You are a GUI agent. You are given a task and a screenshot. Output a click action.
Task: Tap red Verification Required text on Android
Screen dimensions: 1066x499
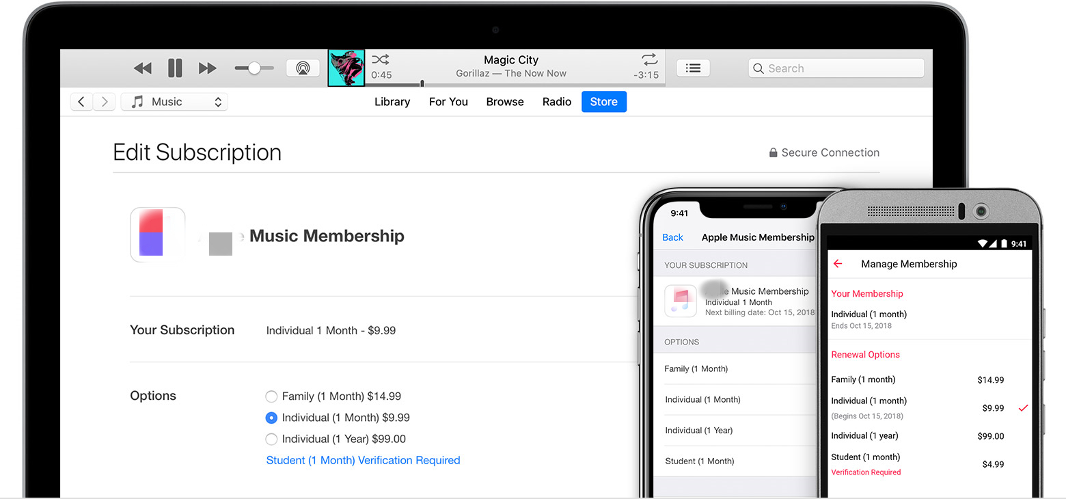click(x=866, y=472)
